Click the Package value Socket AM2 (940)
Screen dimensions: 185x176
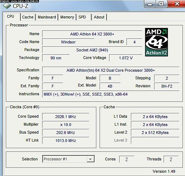(x=92, y=50)
